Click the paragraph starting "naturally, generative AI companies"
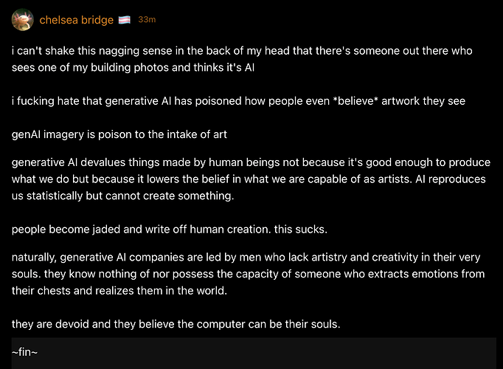503x369 pixels. (x=248, y=274)
